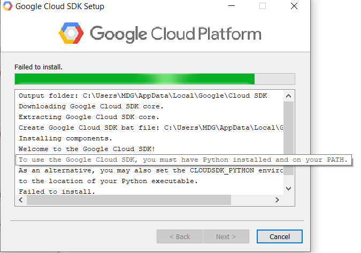The width and height of the screenshot is (361, 253).
Task: Select the 'Output folder' log line
Action: pyautogui.click(x=142, y=96)
